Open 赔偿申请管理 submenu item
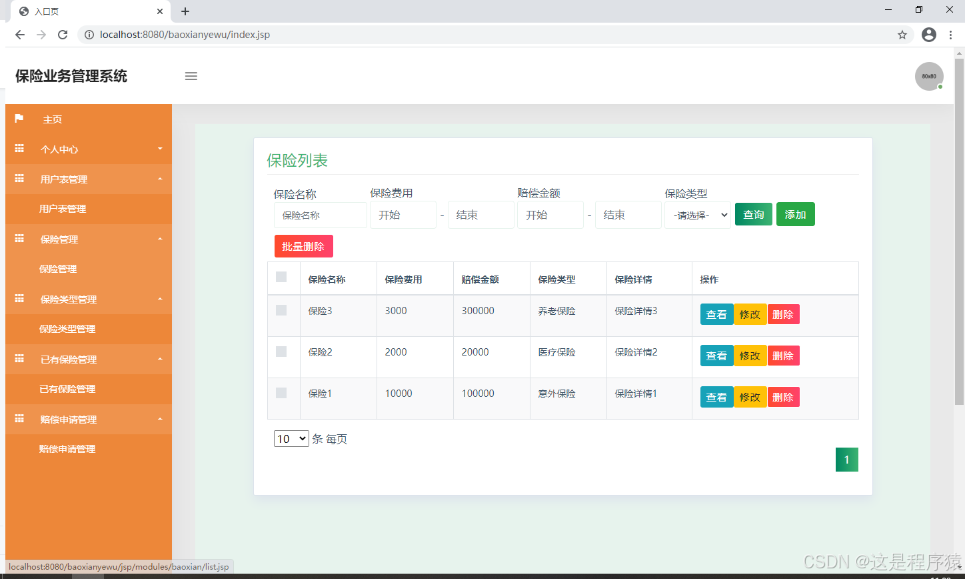Screen dimensions: 965x579 pyautogui.click(x=67, y=449)
